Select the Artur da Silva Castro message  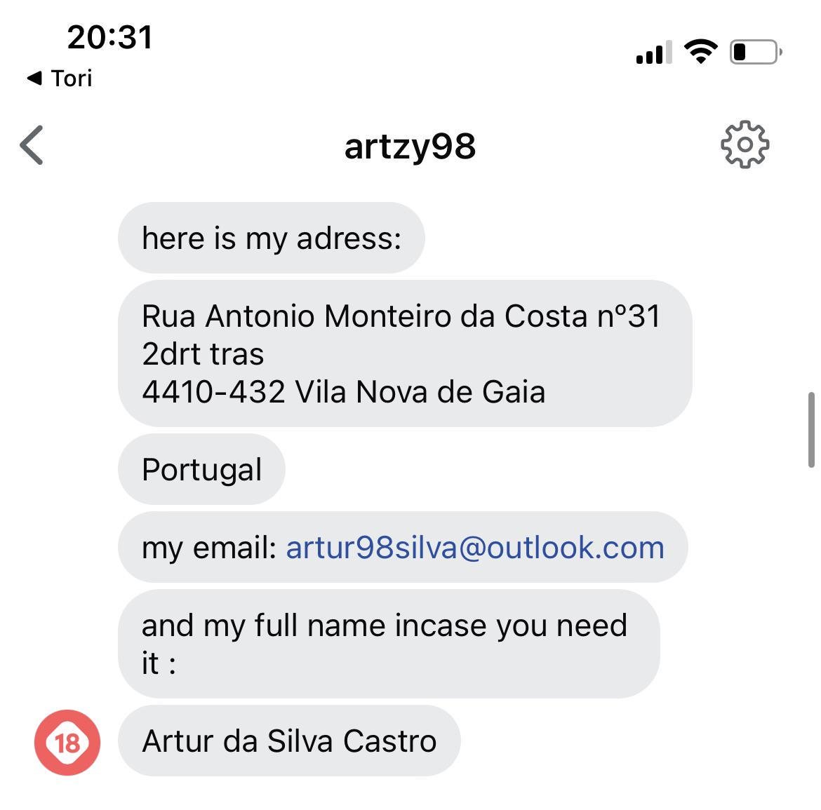(x=289, y=741)
